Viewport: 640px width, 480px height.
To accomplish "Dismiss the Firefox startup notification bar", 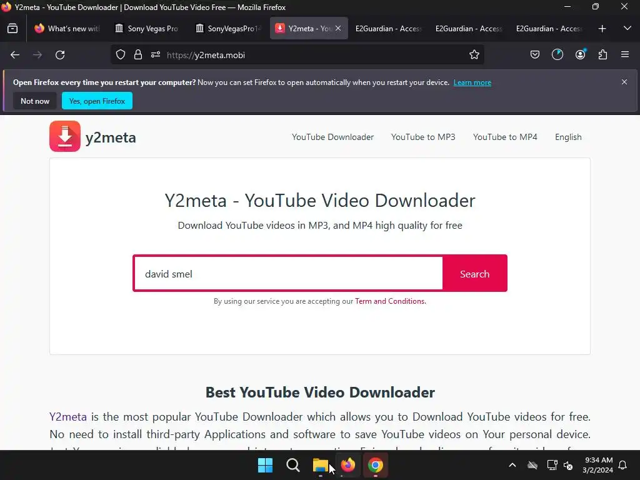I will coord(624,82).
